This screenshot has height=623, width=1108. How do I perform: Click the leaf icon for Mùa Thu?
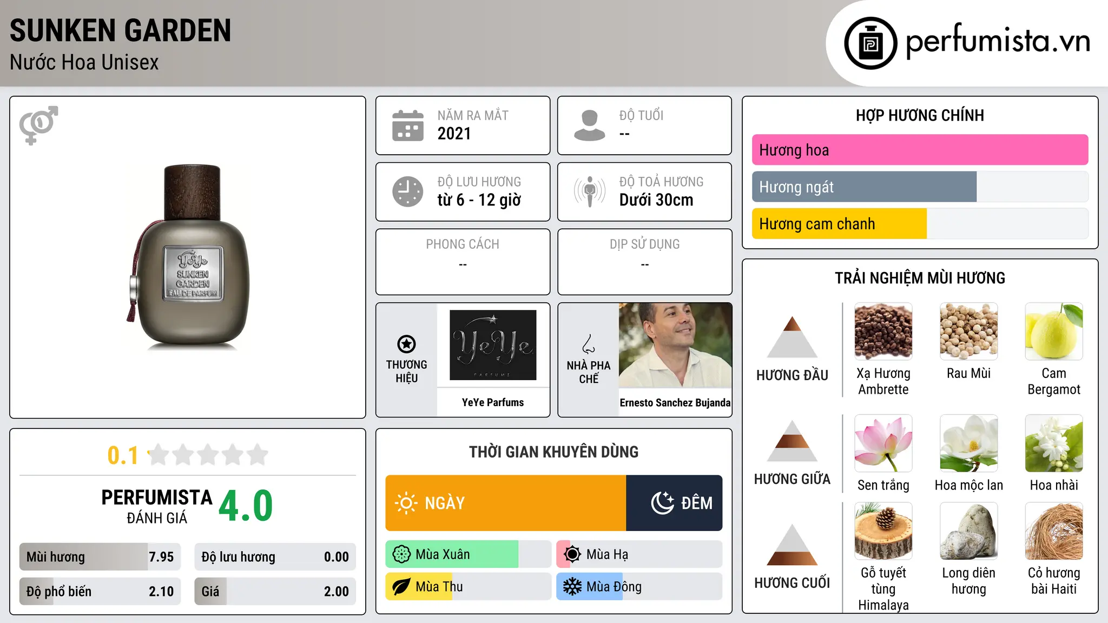(x=401, y=587)
